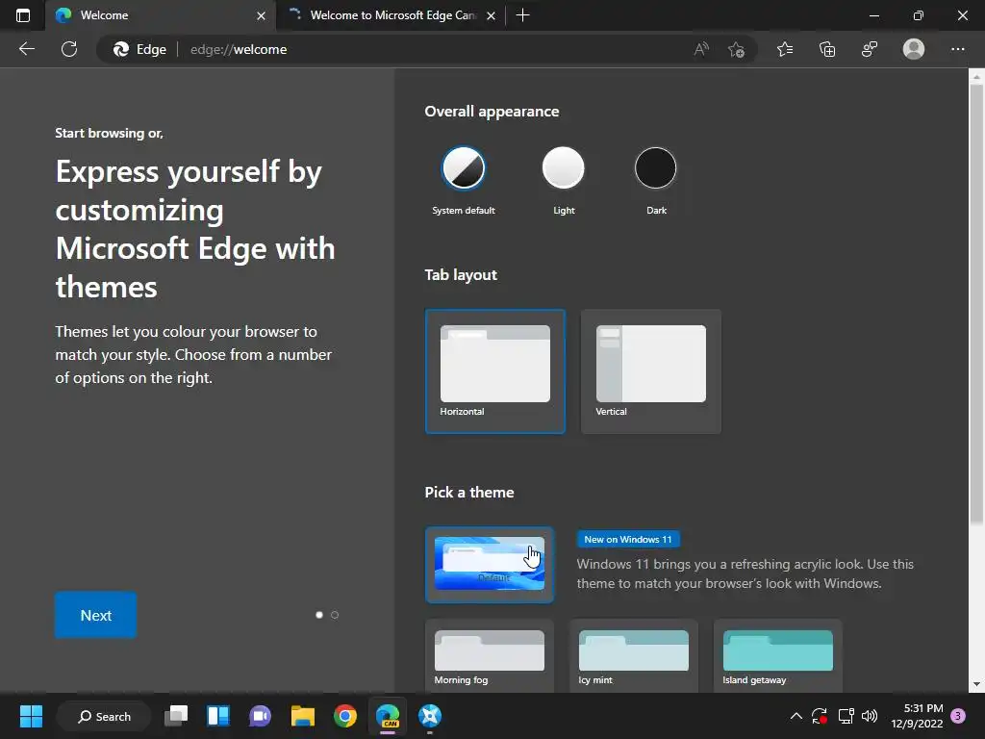Pick the Island getaway theme
985x739 pixels.
(777, 656)
